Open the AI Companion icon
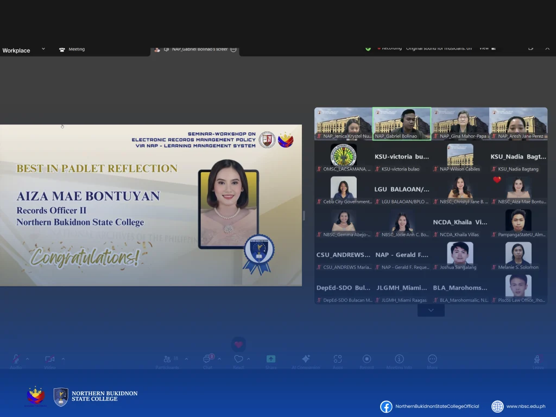Image resolution: width=556 pixels, height=417 pixels. tap(306, 359)
